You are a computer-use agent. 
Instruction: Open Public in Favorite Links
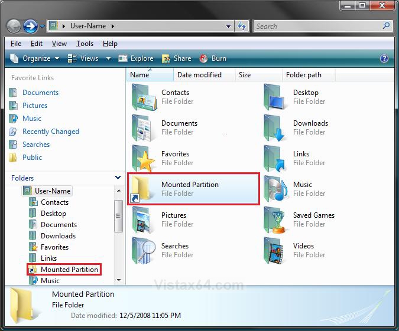pos(25,158)
